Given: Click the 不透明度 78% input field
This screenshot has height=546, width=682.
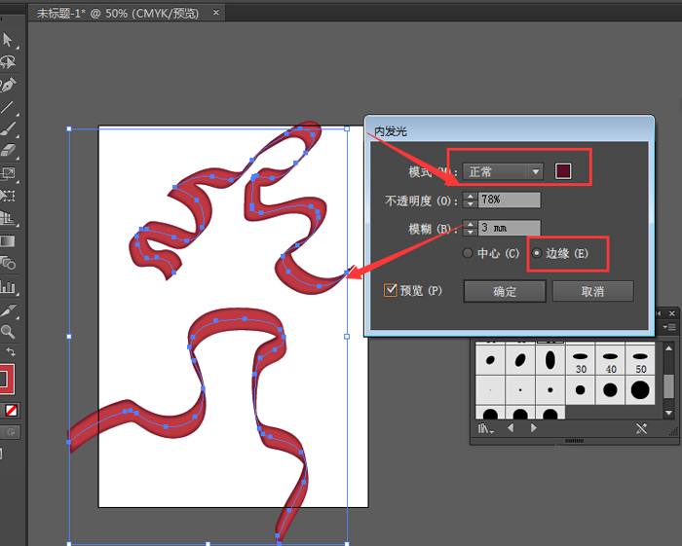Looking at the screenshot, I should pyautogui.click(x=510, y=200).
